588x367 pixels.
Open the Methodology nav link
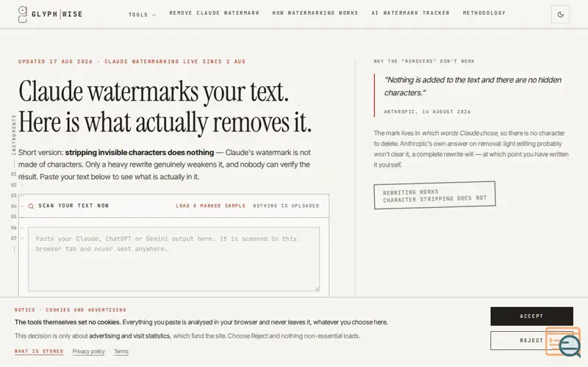click(484, 12)
